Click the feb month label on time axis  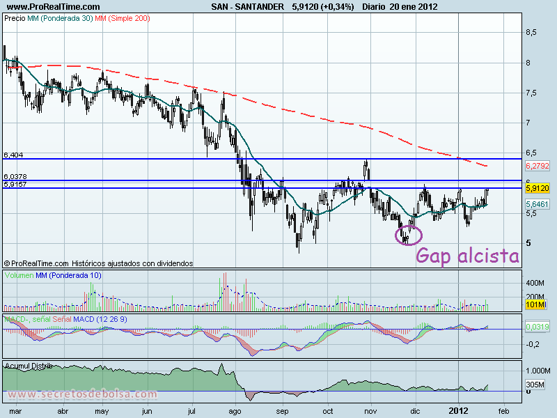pyautogui.click(x=503, y=411)
